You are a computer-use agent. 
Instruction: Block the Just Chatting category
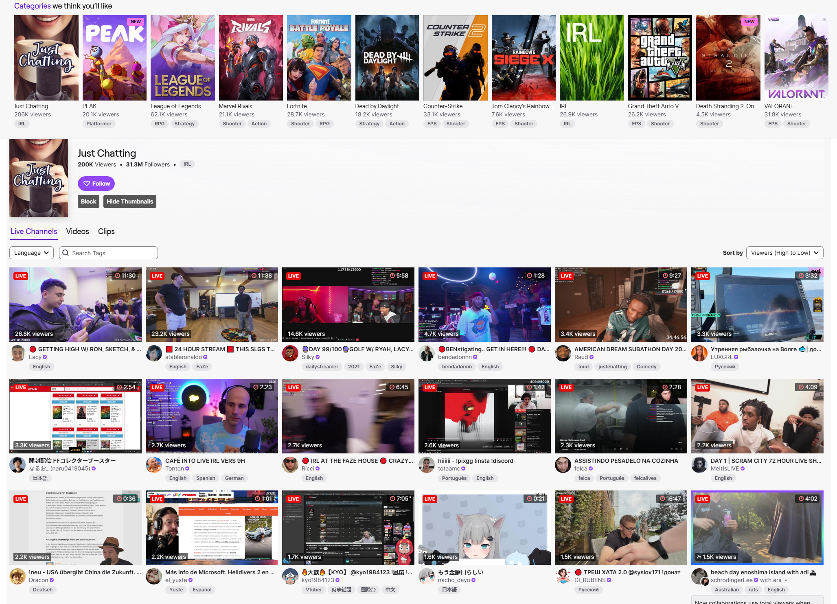click(88, 201)
